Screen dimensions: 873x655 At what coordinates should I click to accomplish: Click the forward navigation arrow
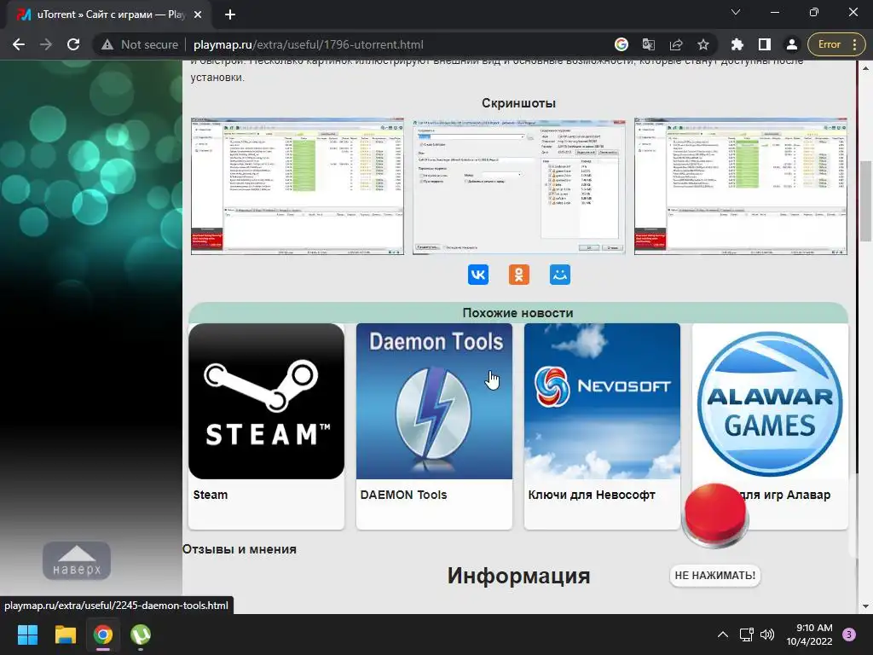pyautogui.click(x=46, y=44)
